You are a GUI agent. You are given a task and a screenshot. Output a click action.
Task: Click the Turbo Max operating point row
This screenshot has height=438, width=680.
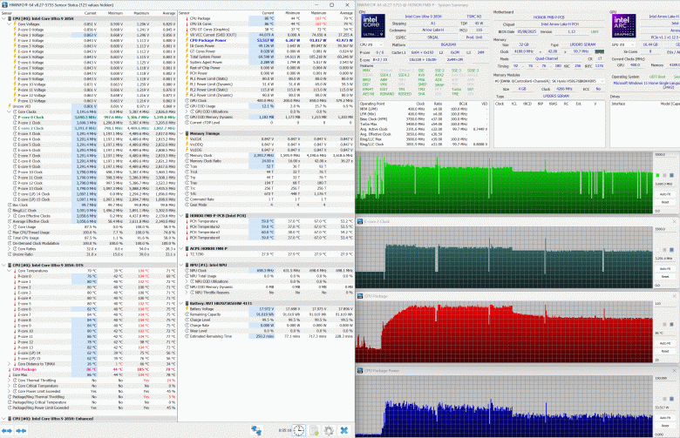[424, 124]
